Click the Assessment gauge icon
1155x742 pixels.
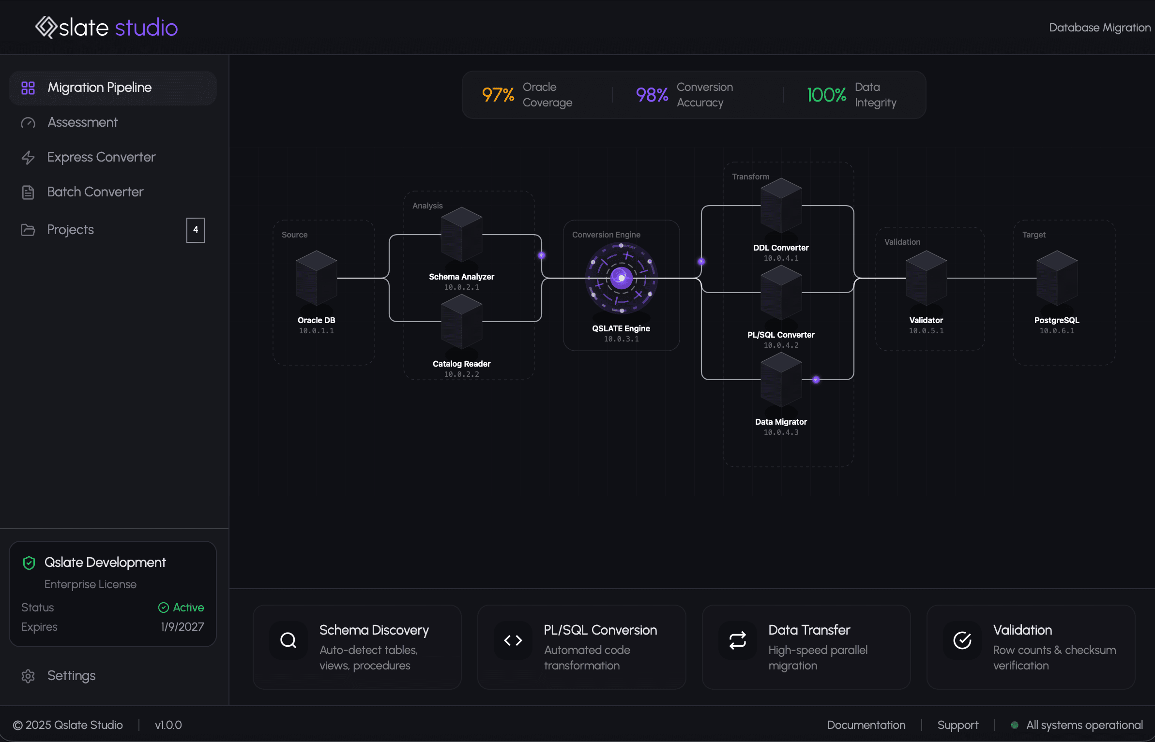pos(28,123)
